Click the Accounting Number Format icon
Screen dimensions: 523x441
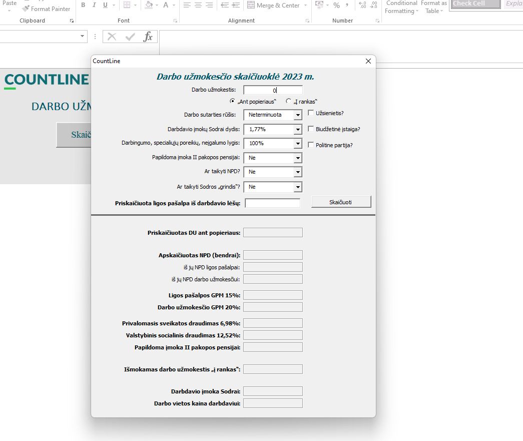coord(319,5)
